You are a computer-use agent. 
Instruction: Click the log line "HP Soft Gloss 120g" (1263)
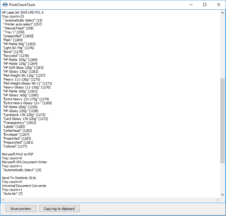point(23,68)
